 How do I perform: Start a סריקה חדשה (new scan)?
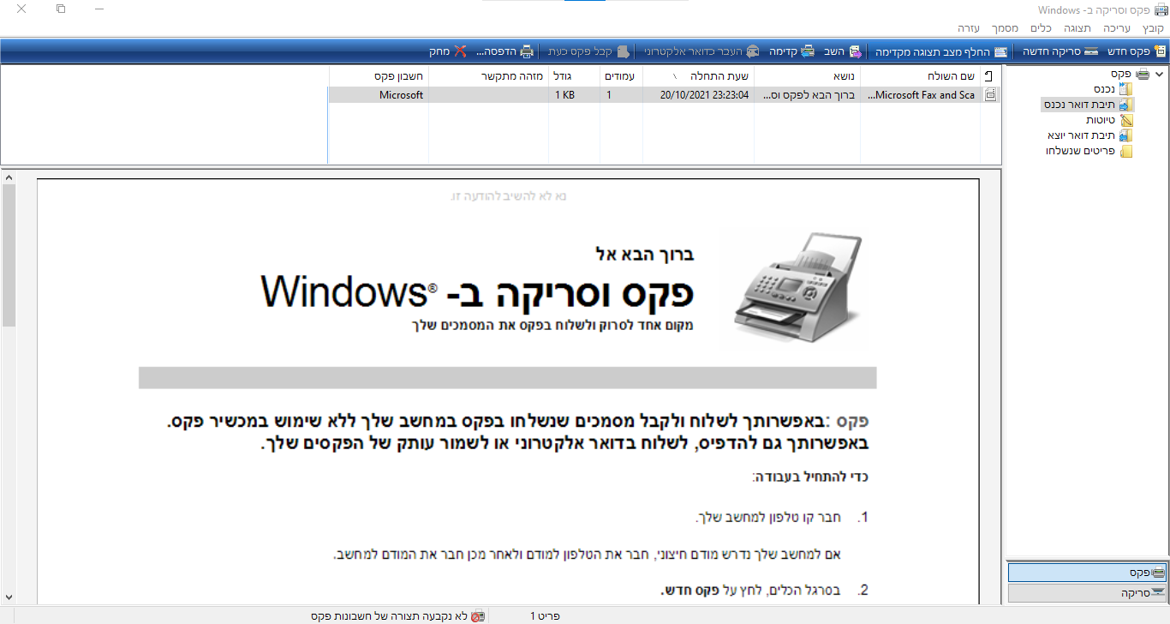tap(1061, 51)
